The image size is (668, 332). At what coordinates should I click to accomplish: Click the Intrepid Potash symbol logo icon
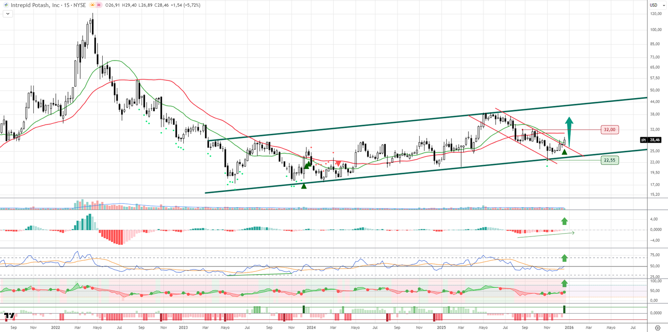point(6,5)
